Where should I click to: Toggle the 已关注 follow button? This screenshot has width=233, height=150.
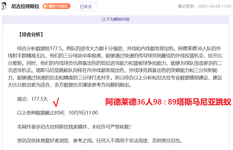point(86,6)
